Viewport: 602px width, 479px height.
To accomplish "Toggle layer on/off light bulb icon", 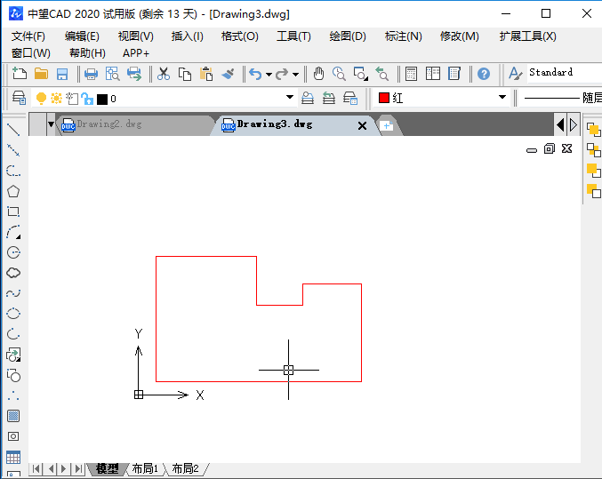I will tap(40, 99).
